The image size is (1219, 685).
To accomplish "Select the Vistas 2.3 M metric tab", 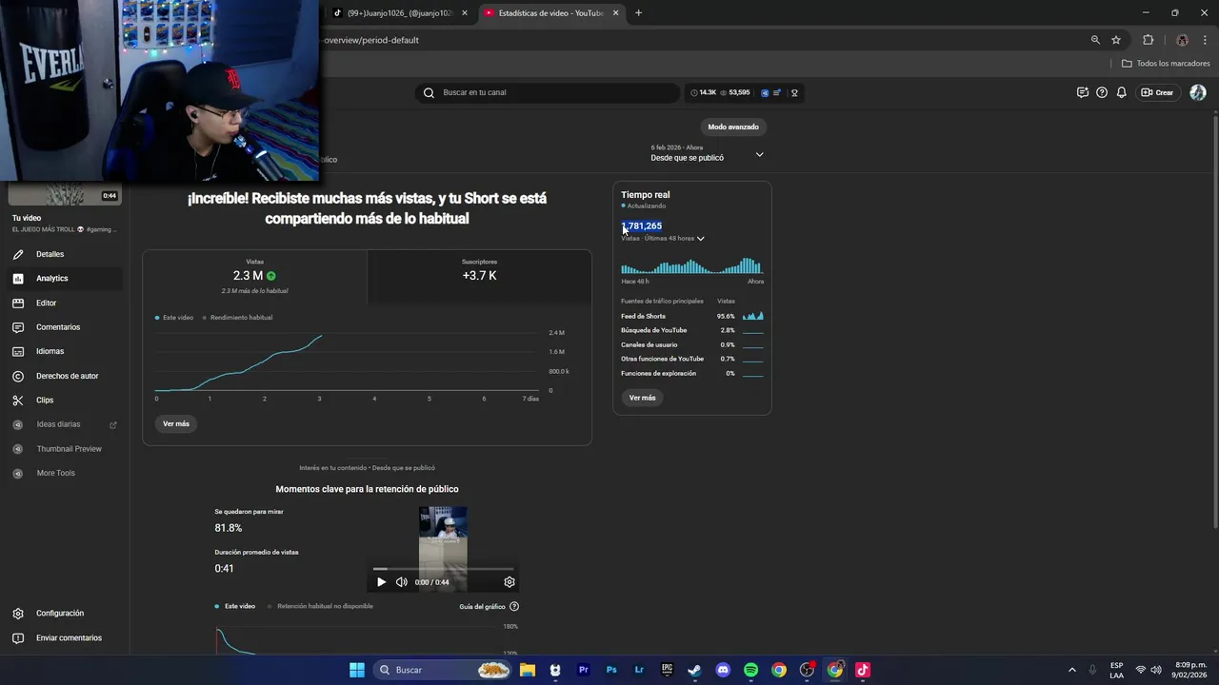I will click(254, 276).
